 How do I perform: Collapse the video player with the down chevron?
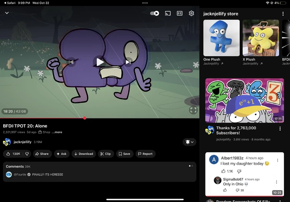[x=7, y=13]
